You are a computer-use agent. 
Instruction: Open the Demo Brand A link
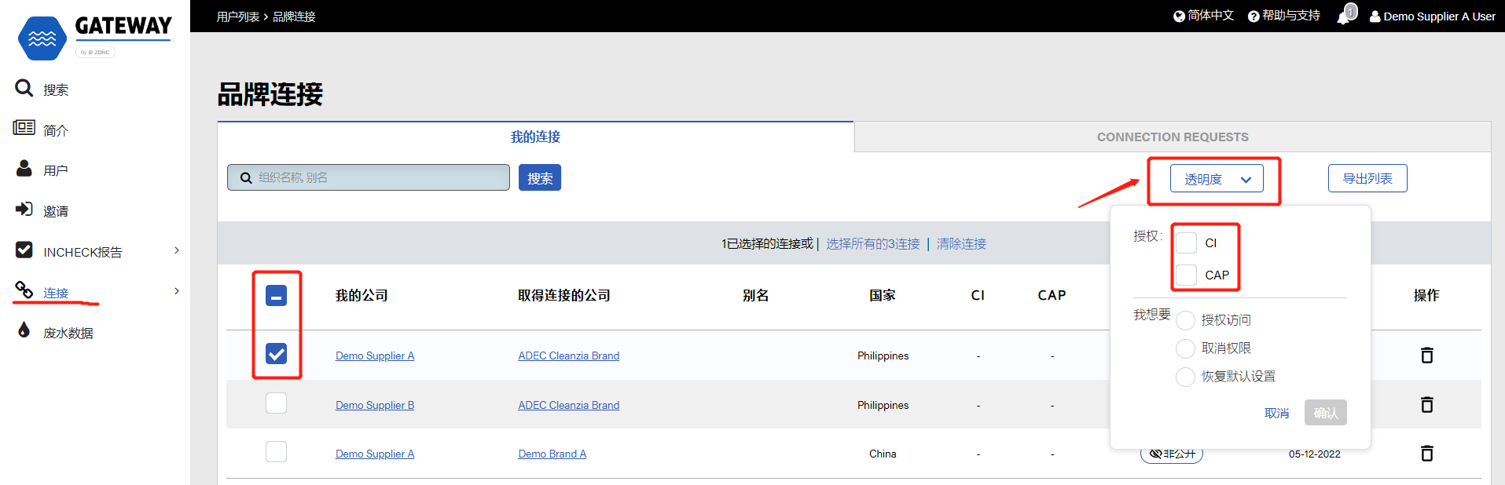point(552,454)
